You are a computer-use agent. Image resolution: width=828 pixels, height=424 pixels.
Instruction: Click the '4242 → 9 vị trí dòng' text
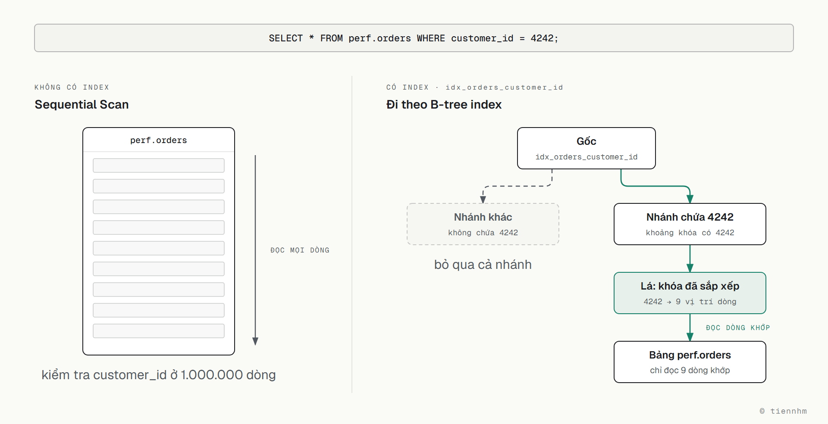click(x=690, y=302)
